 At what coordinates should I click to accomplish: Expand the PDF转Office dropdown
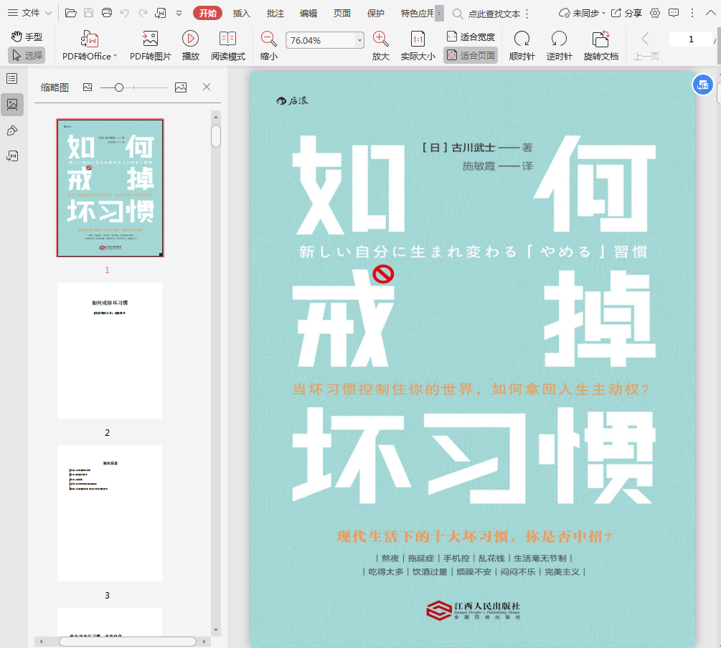click(x=116, y=57)
